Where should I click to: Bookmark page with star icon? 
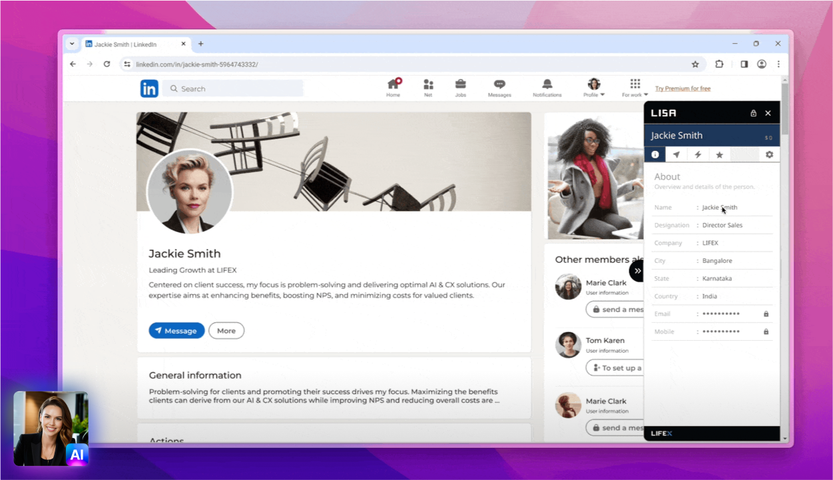click(x=695, y=65)
